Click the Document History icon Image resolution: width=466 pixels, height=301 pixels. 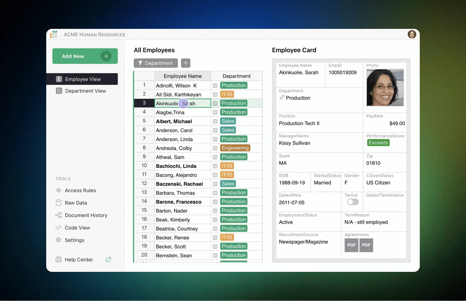pos(59,215)
